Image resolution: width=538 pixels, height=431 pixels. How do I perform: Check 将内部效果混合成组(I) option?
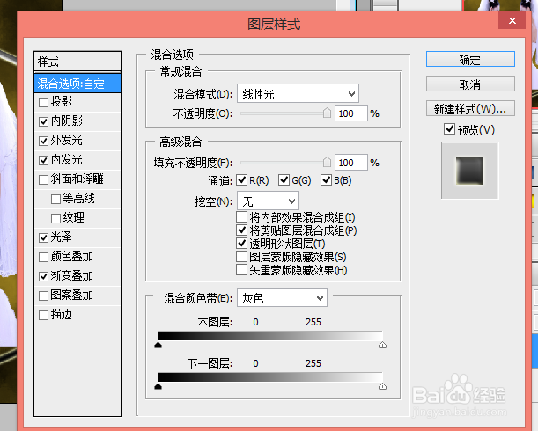[241, 216]
